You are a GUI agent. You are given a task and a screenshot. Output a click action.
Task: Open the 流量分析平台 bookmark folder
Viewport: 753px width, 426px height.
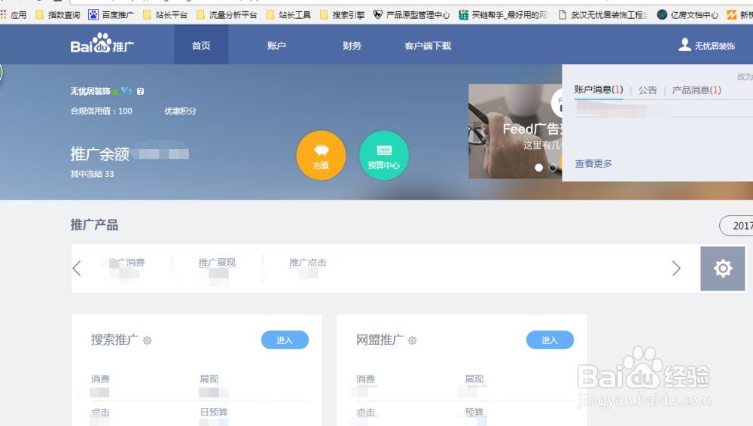[x=227, y=15]
